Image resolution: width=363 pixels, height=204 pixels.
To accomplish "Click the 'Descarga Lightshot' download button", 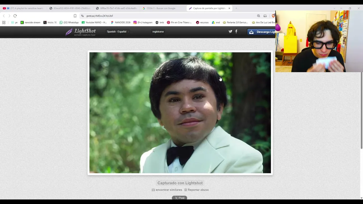I will tap(261, 32).
